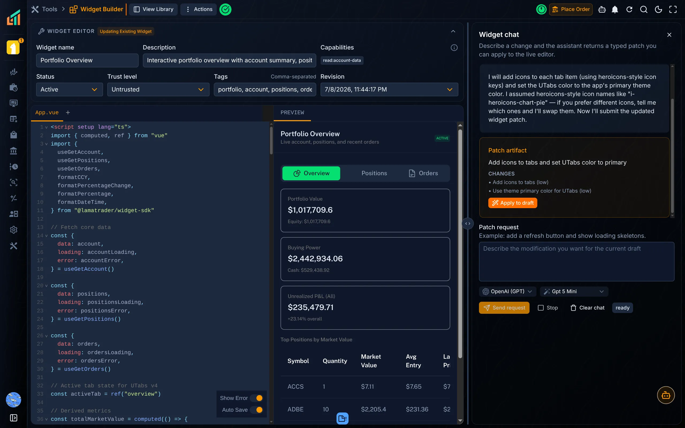Click Apply to draft button
The width and height of the screenshot is (685, 428).
[x=513, y=203]
